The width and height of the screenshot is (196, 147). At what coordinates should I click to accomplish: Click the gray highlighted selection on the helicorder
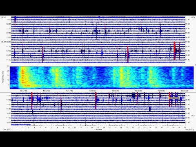[x=174, y=98]
